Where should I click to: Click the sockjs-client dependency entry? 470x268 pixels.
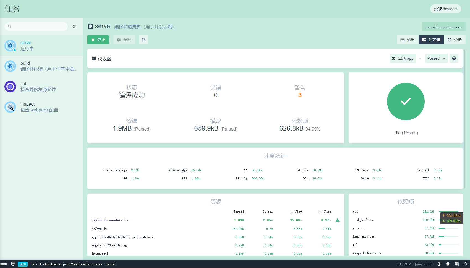tap(364, 220)
